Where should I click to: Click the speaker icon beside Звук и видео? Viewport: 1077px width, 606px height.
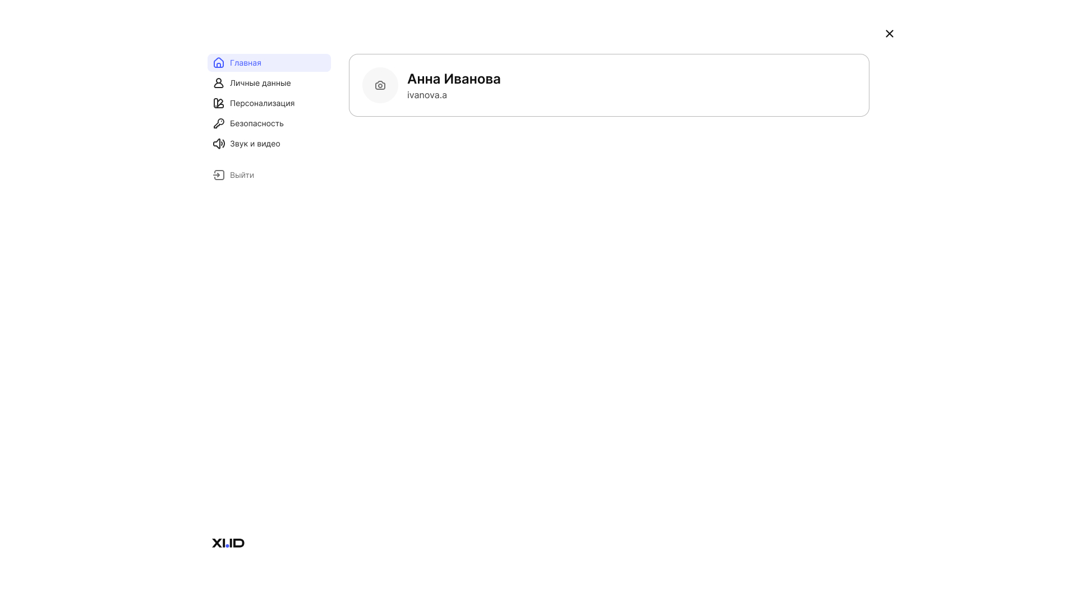219,144
